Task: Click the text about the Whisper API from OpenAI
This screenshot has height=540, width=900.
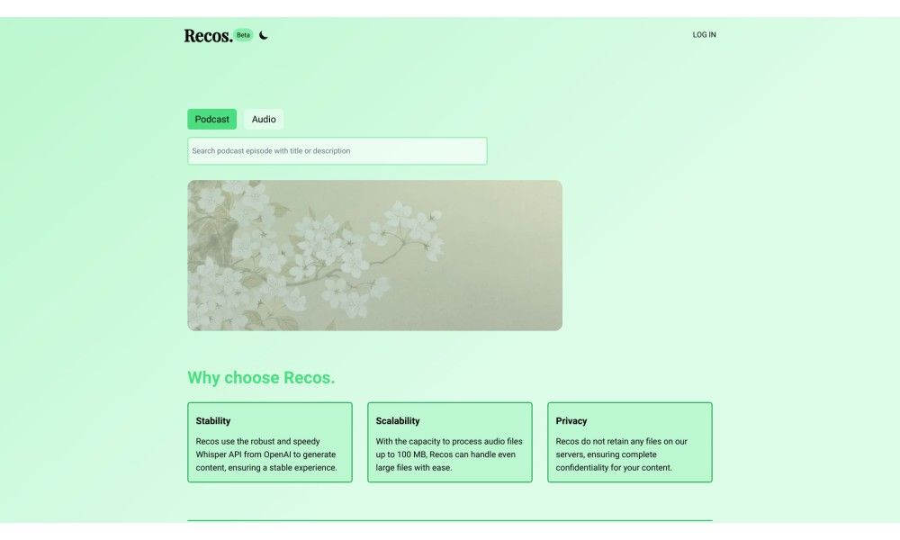Action: [x=266, y=454]
